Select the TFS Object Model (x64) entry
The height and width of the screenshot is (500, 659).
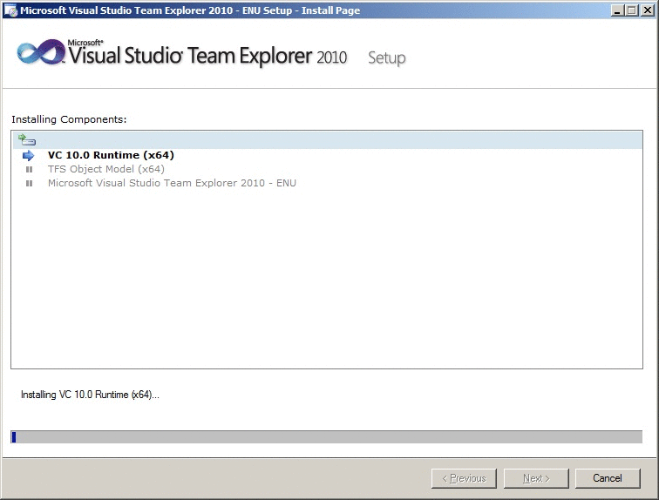point(106,169)
